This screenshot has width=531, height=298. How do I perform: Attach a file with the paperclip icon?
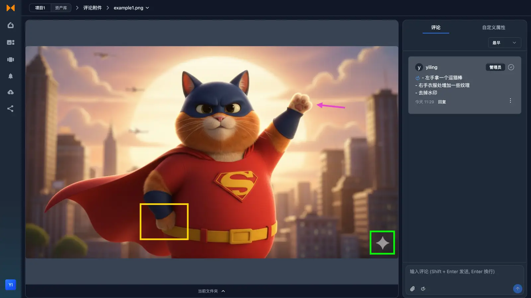[413, 288]
